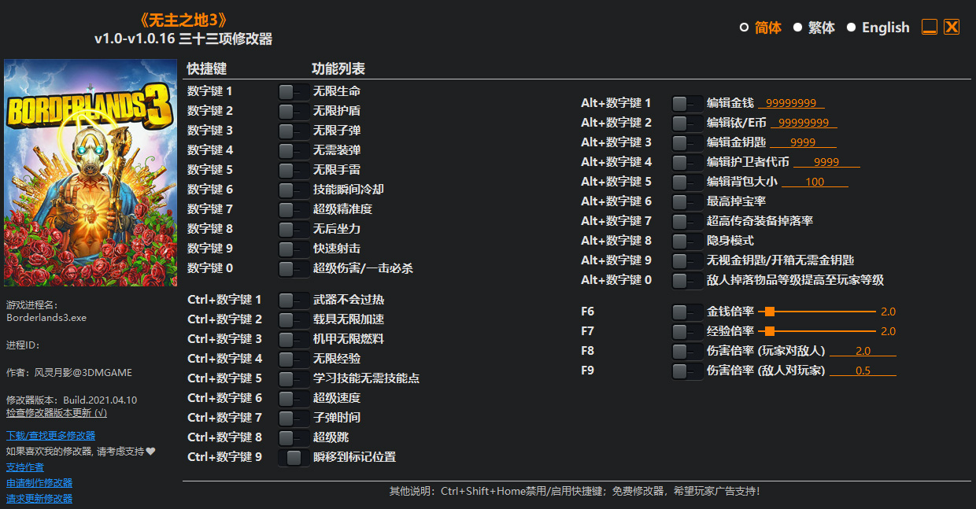The image size is (976, 509).
Task: Select 简体 language option
Action: point(760,28)
